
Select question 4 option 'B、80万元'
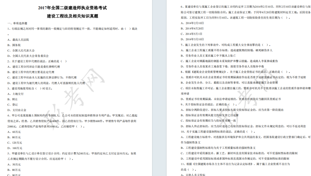[14, 137]
